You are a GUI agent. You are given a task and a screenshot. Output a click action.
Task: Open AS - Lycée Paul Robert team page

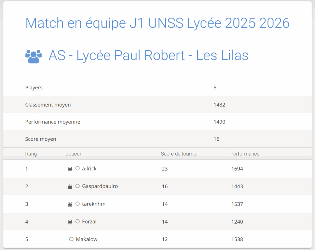click(x=148, y=56)
